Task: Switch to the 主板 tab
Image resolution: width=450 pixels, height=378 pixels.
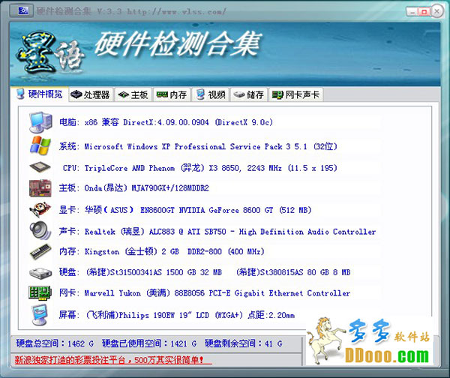Action: tap(133, 94)
